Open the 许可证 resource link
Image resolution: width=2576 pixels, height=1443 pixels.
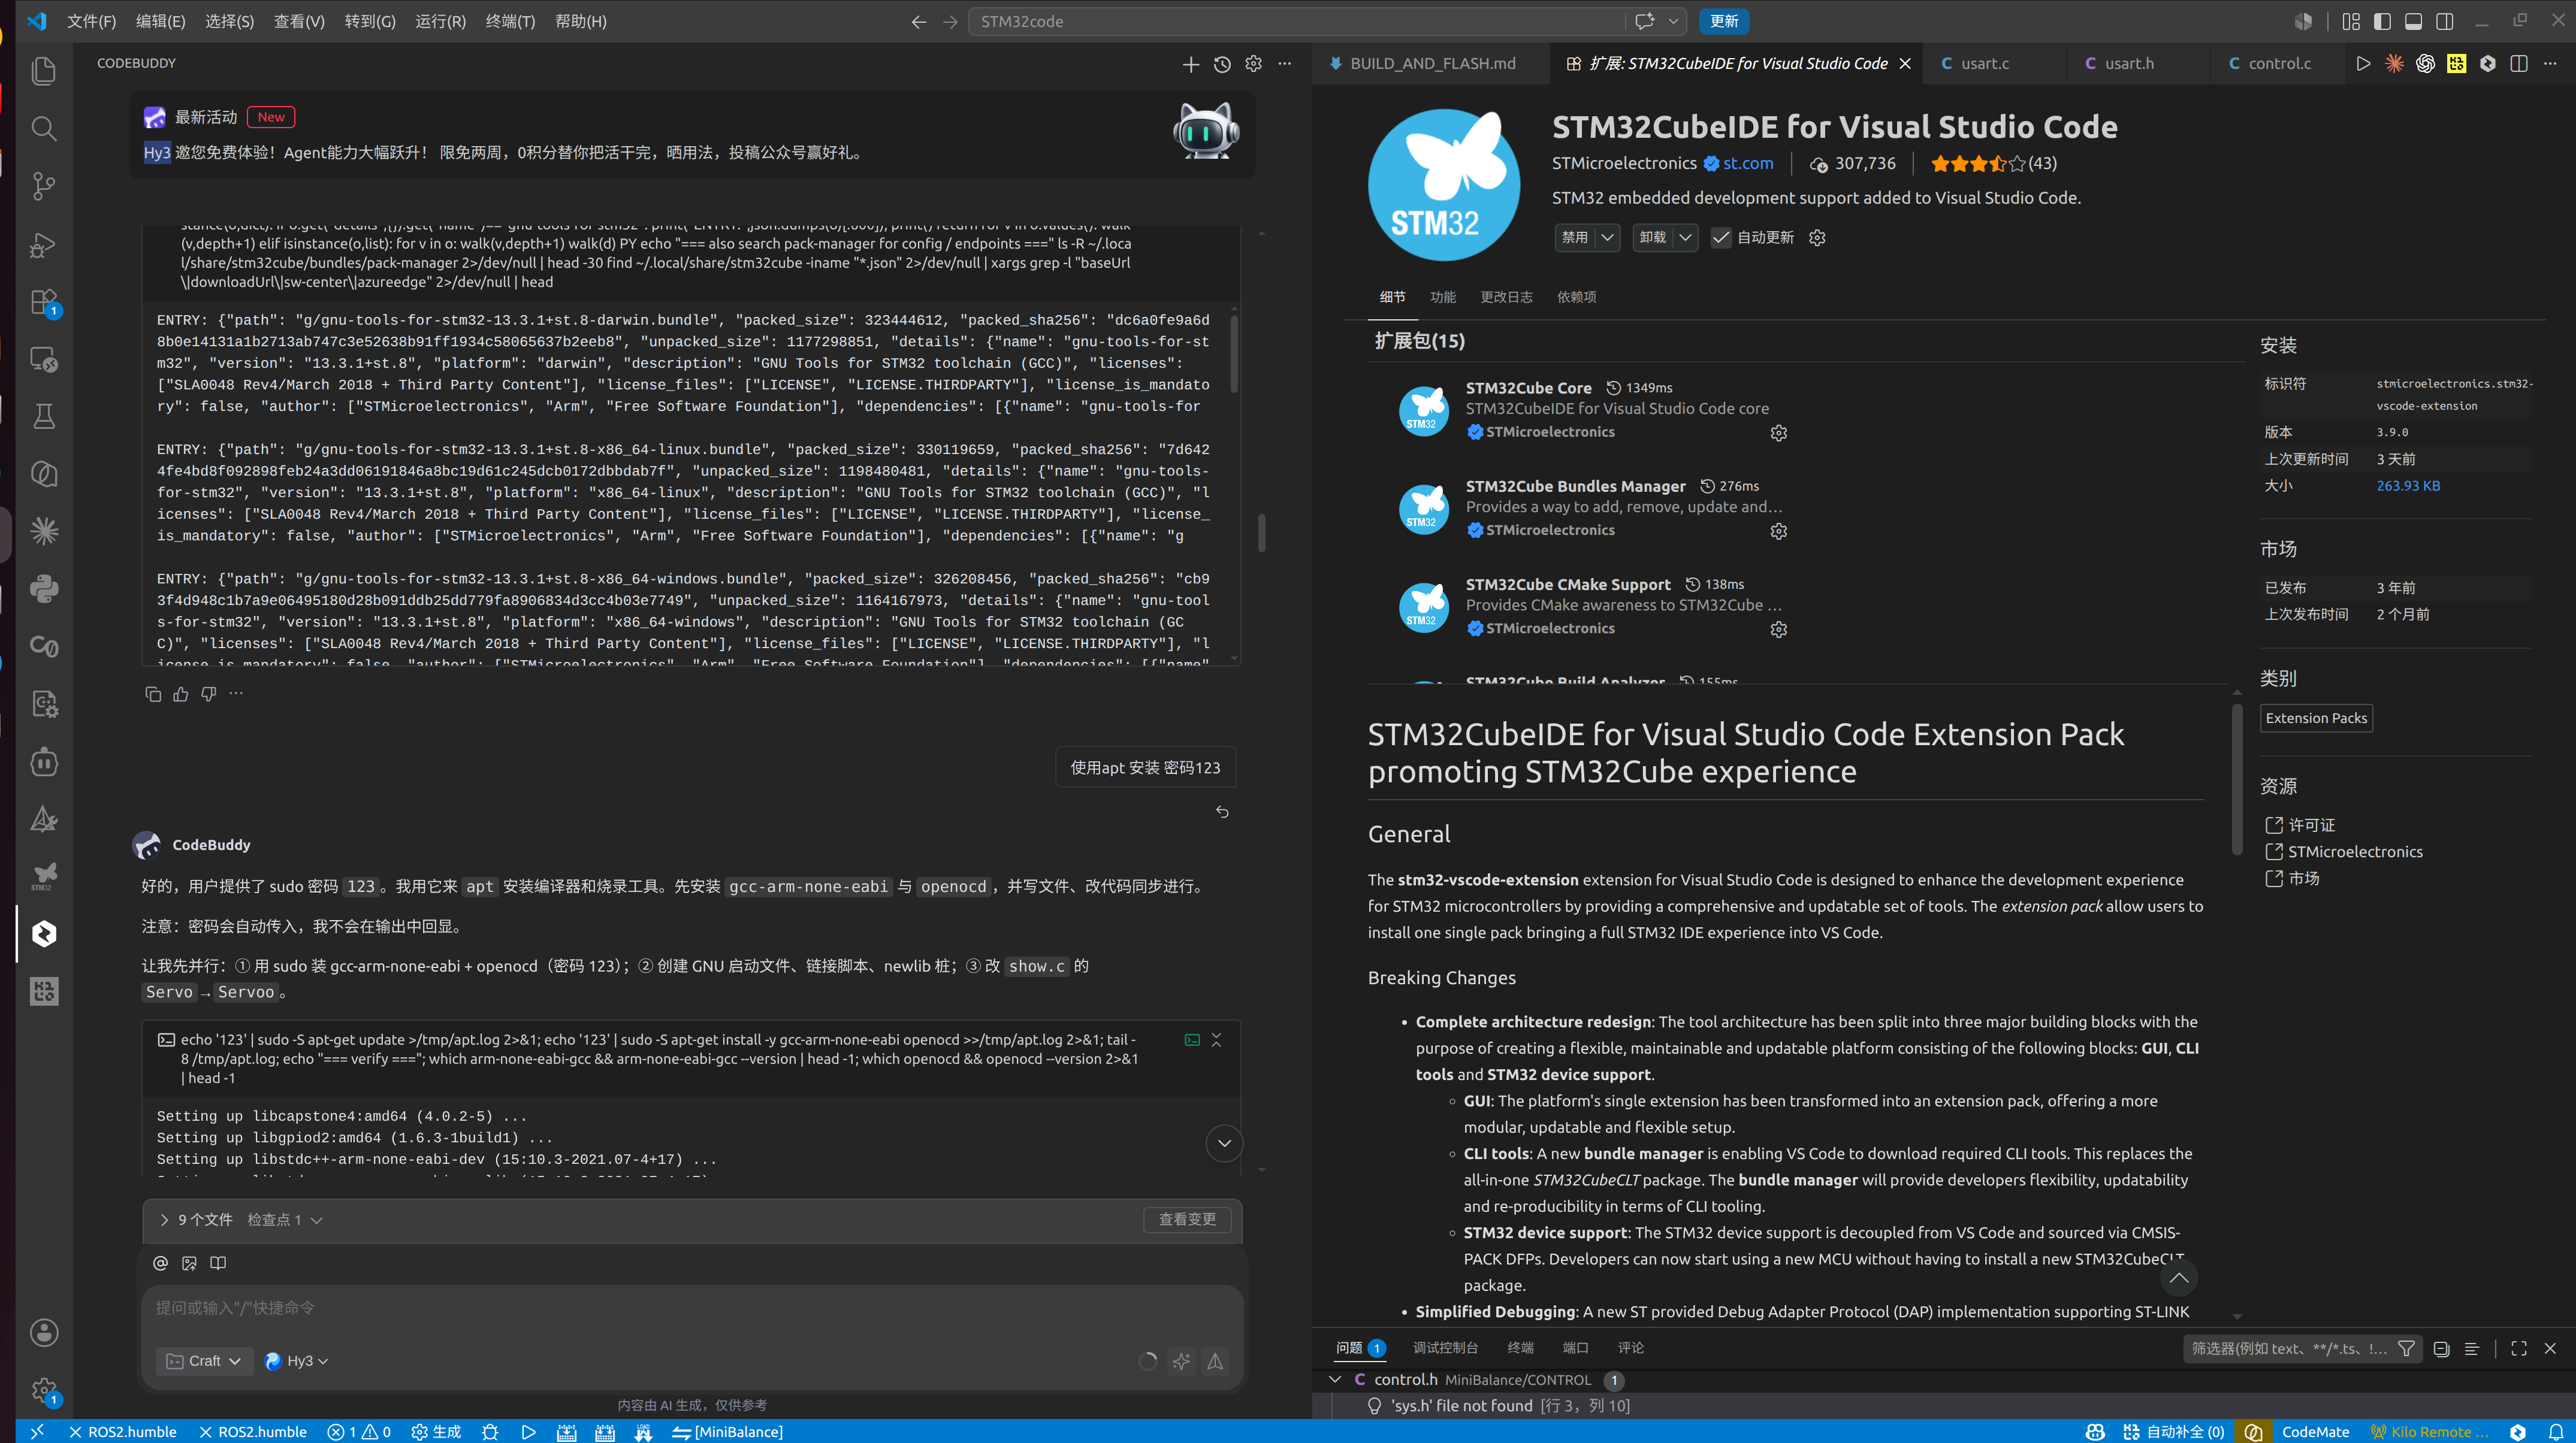[x=2311, y=825]
